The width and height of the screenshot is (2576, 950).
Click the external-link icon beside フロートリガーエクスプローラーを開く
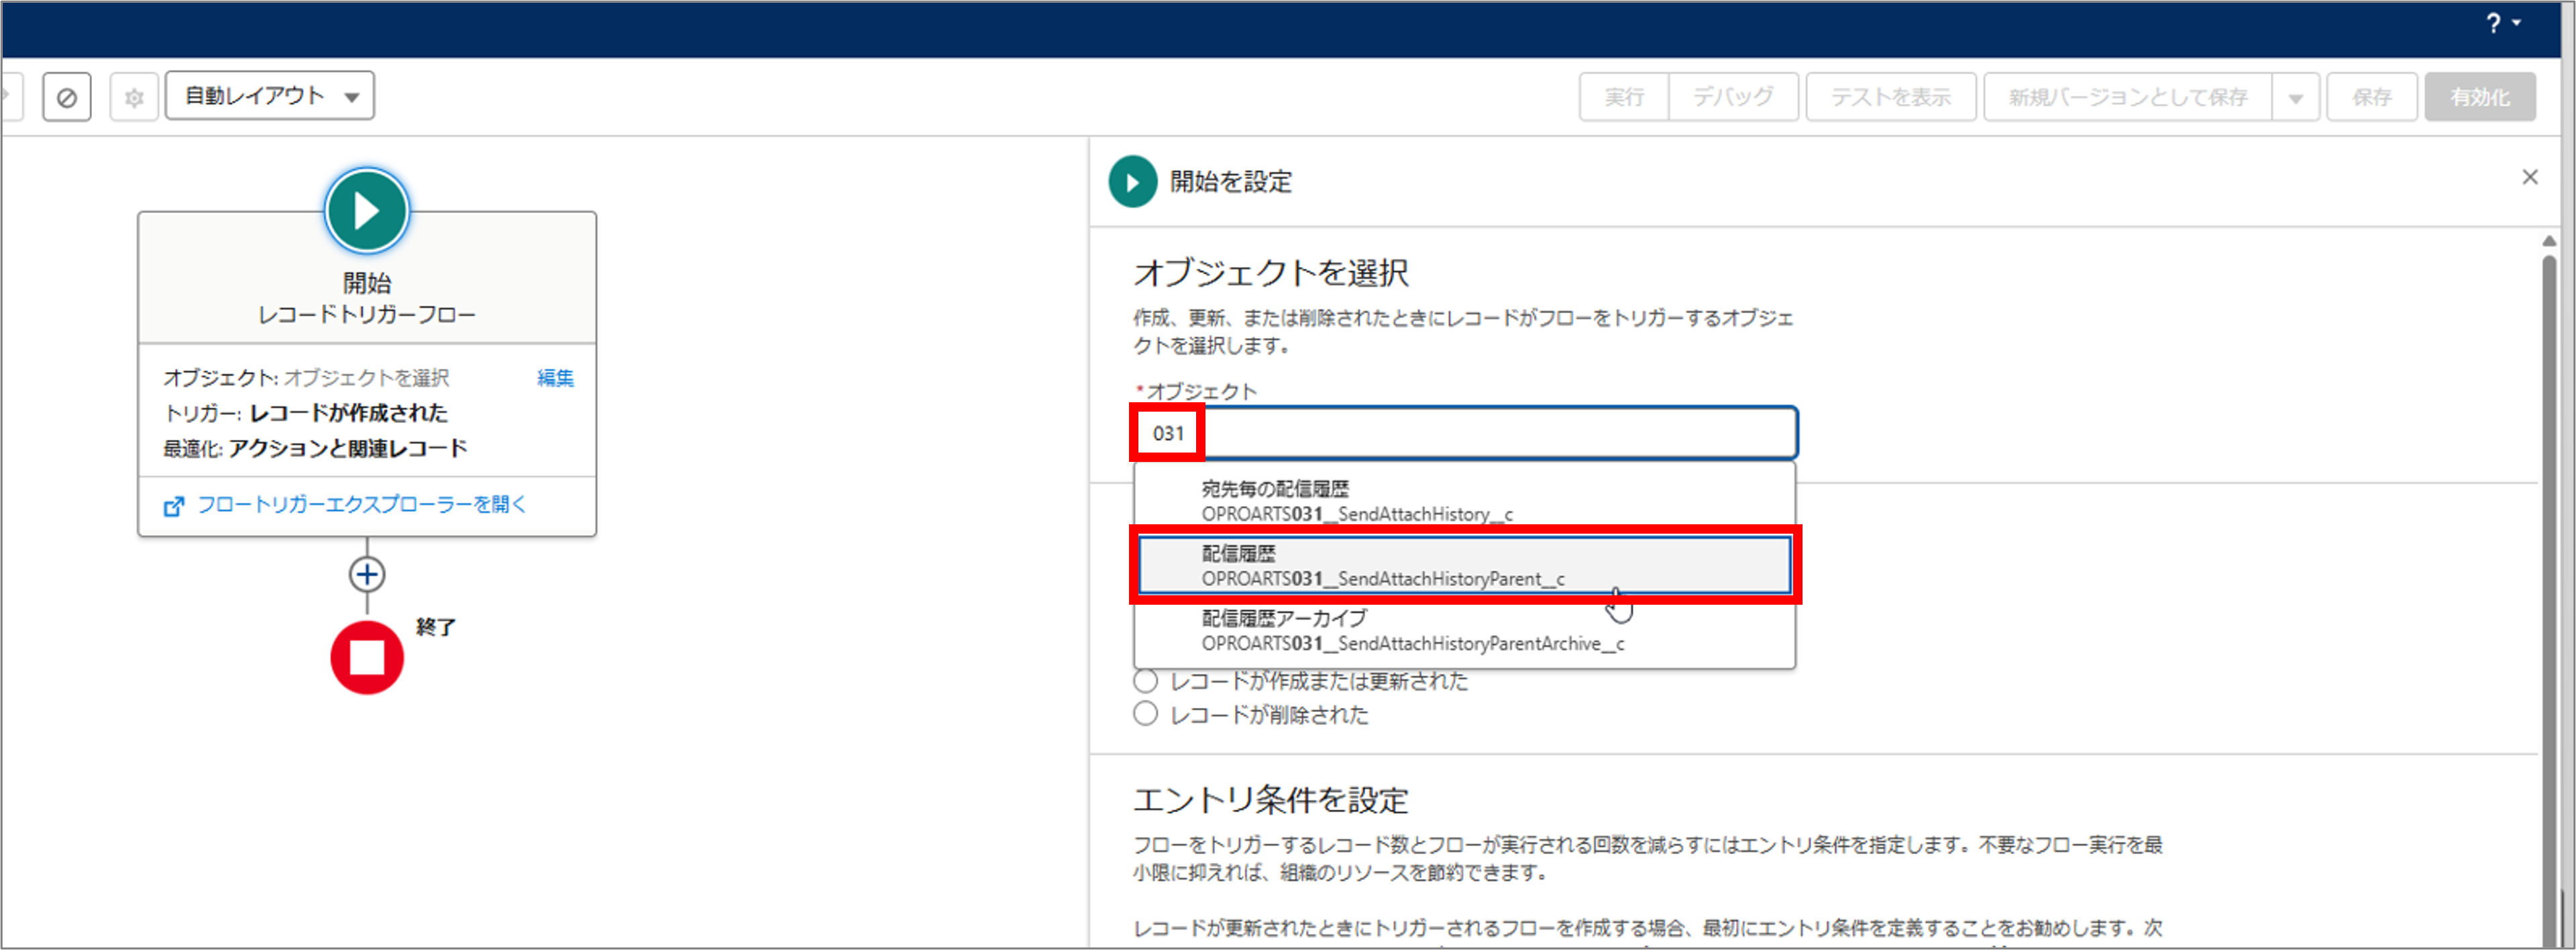coord(175,506)
